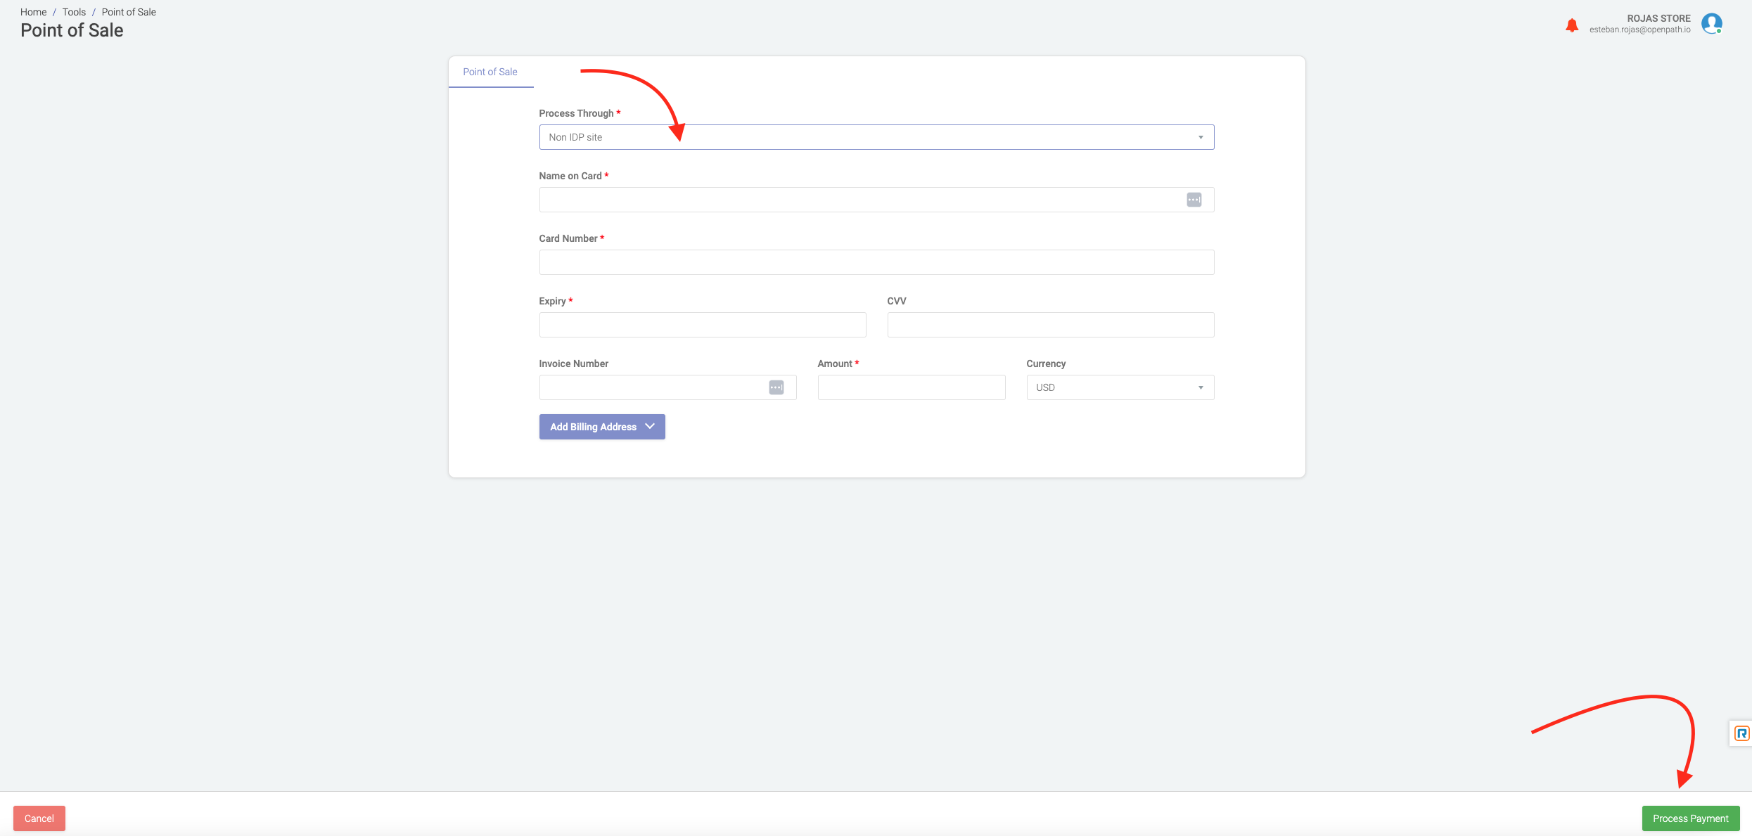1752x836 pixels.
Task: Select the Point of Sale tab
Action: (490, 72)
